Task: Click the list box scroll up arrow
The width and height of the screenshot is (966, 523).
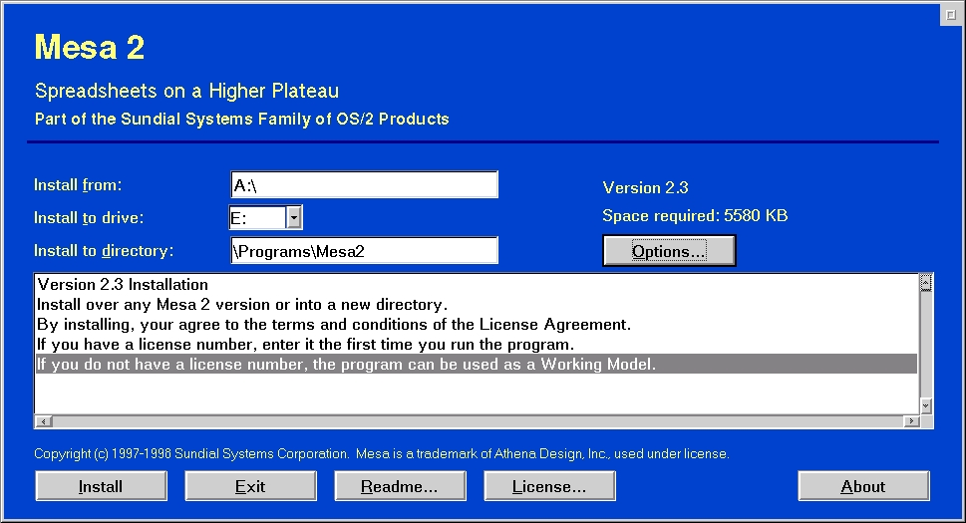Action: pos(925,283)
